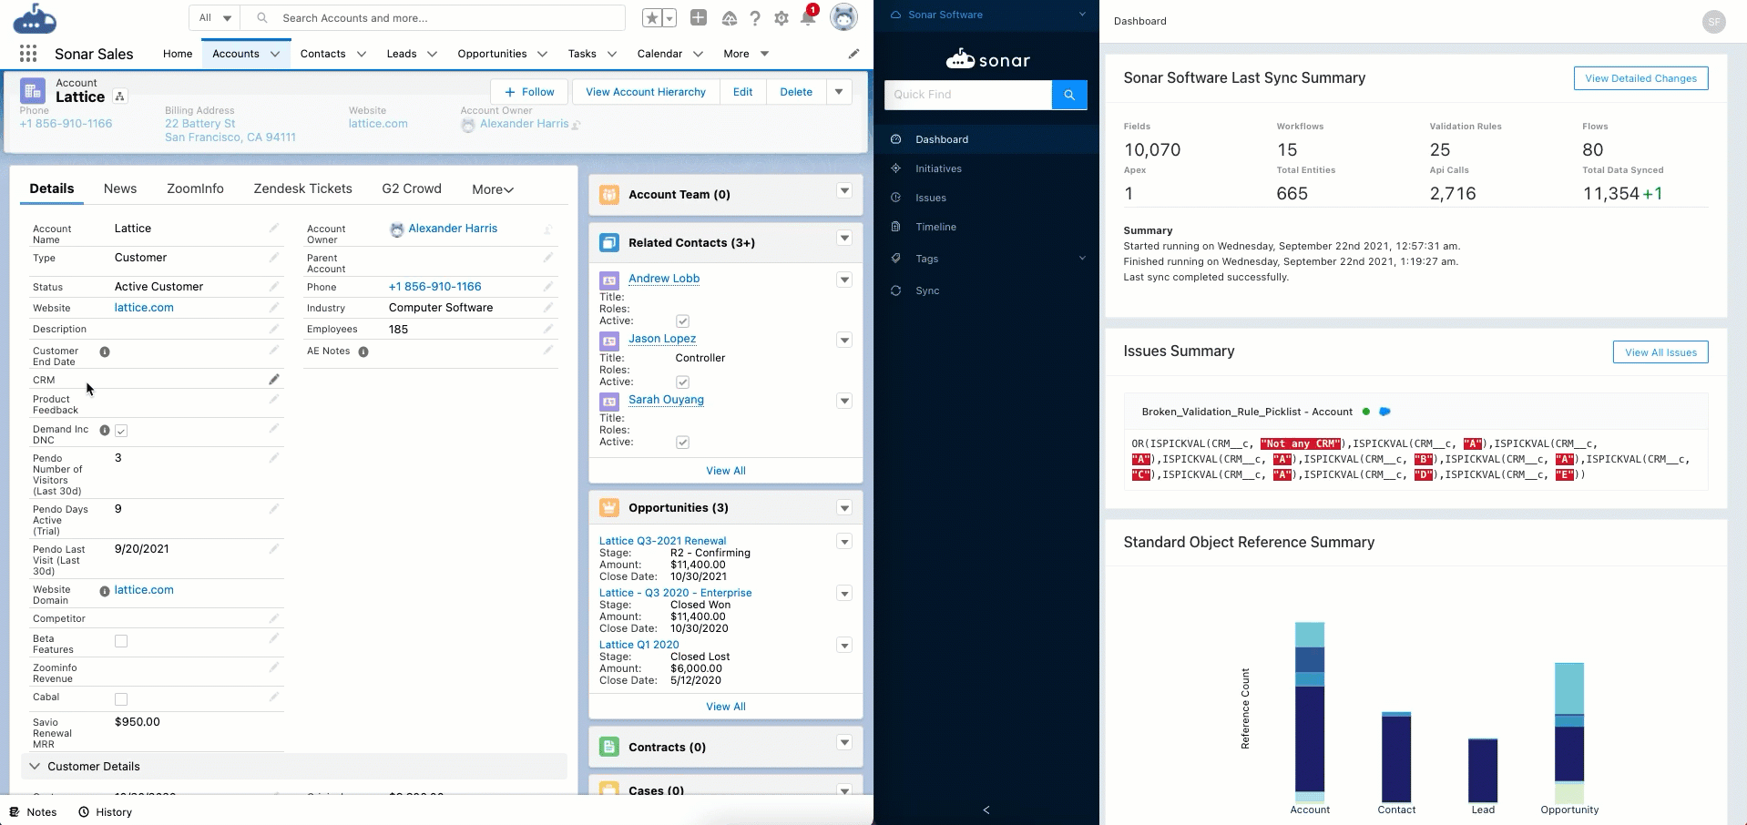Viewport: 1747px width, 825px height.
Task: Collapse the Sonar sidebar with bottom arrow
Action: (986, 810)
